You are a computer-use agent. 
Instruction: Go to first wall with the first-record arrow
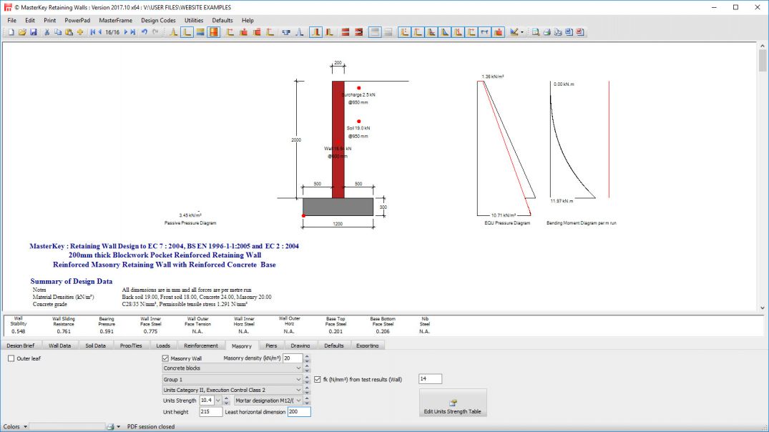(93, 32)
